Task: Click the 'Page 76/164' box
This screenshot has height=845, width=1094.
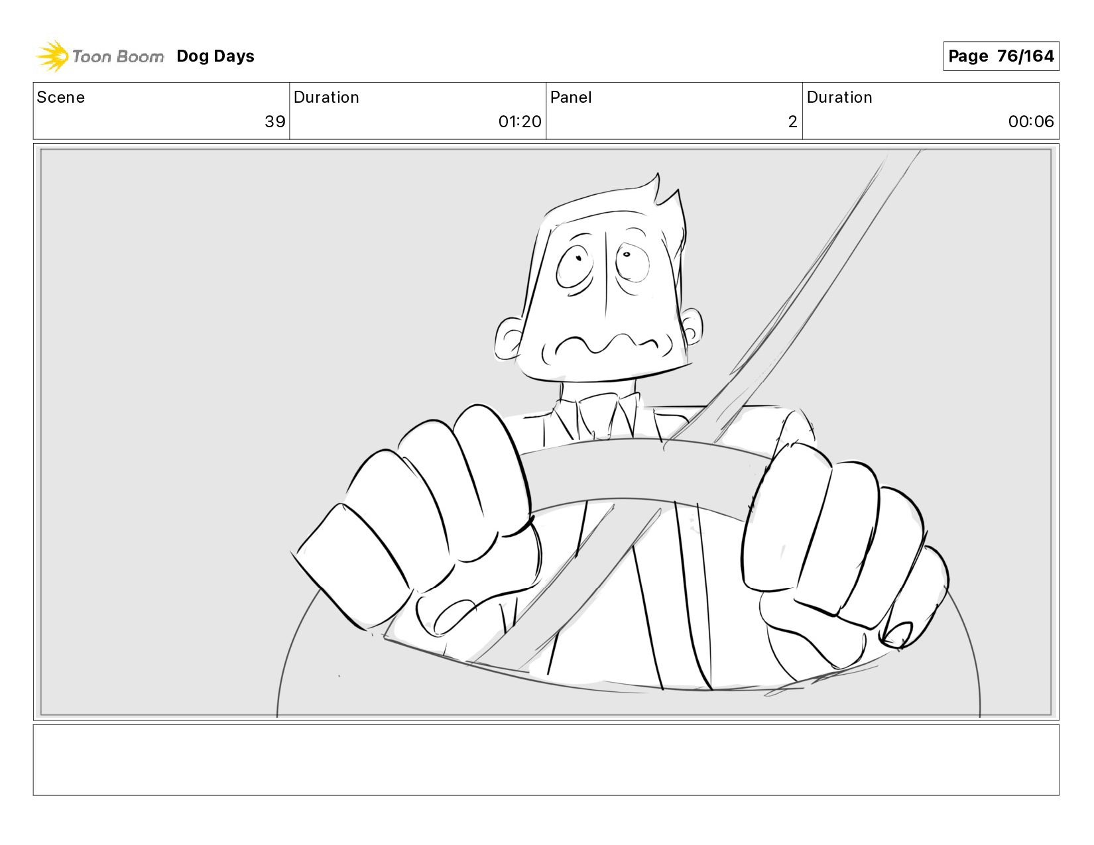Action: pyautogui.click(x=1001, y=56)
